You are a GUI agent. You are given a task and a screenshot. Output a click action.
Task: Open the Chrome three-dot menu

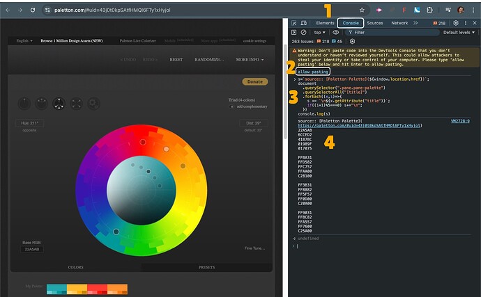[x=473, y=10]
